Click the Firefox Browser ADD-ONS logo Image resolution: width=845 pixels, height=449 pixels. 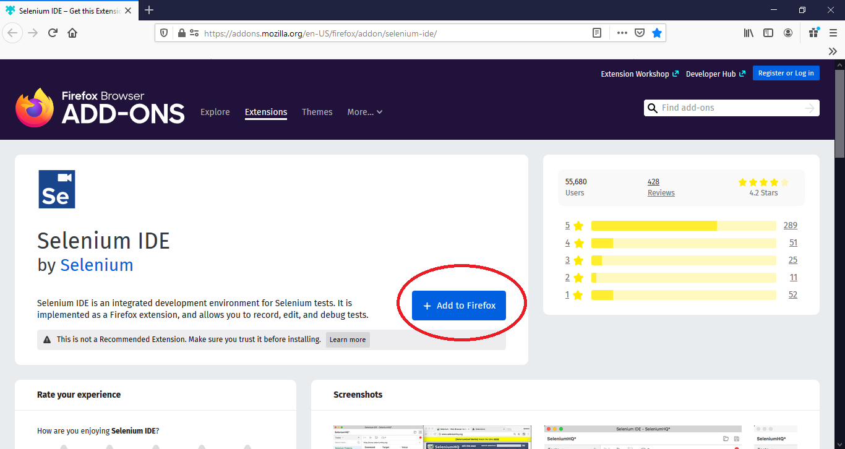pos(100,108)
